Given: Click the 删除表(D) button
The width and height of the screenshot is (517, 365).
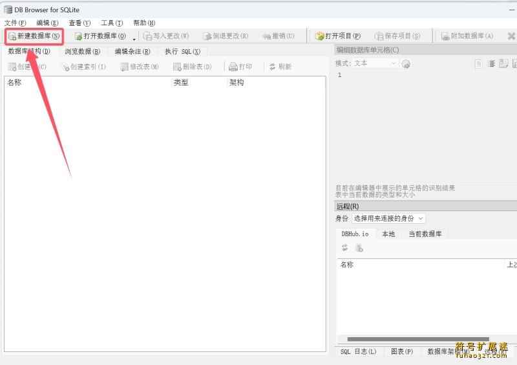Looking at the screenshot, I should [193, 67].
